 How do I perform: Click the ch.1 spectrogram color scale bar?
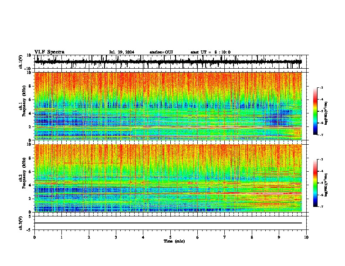click(x=315, y=111)
